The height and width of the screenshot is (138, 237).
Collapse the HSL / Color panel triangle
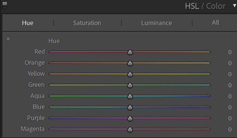click(x=234, y=6)
